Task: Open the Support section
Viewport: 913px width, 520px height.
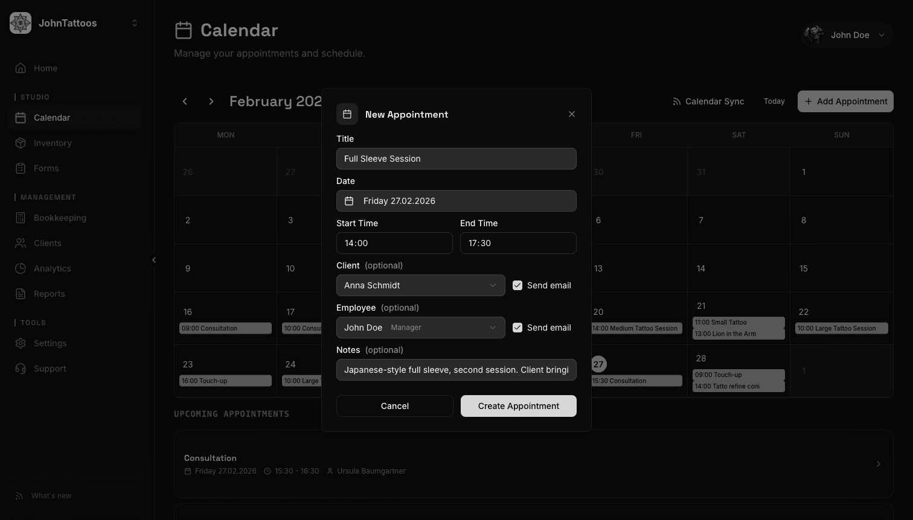Action: (x=50, y=369)
